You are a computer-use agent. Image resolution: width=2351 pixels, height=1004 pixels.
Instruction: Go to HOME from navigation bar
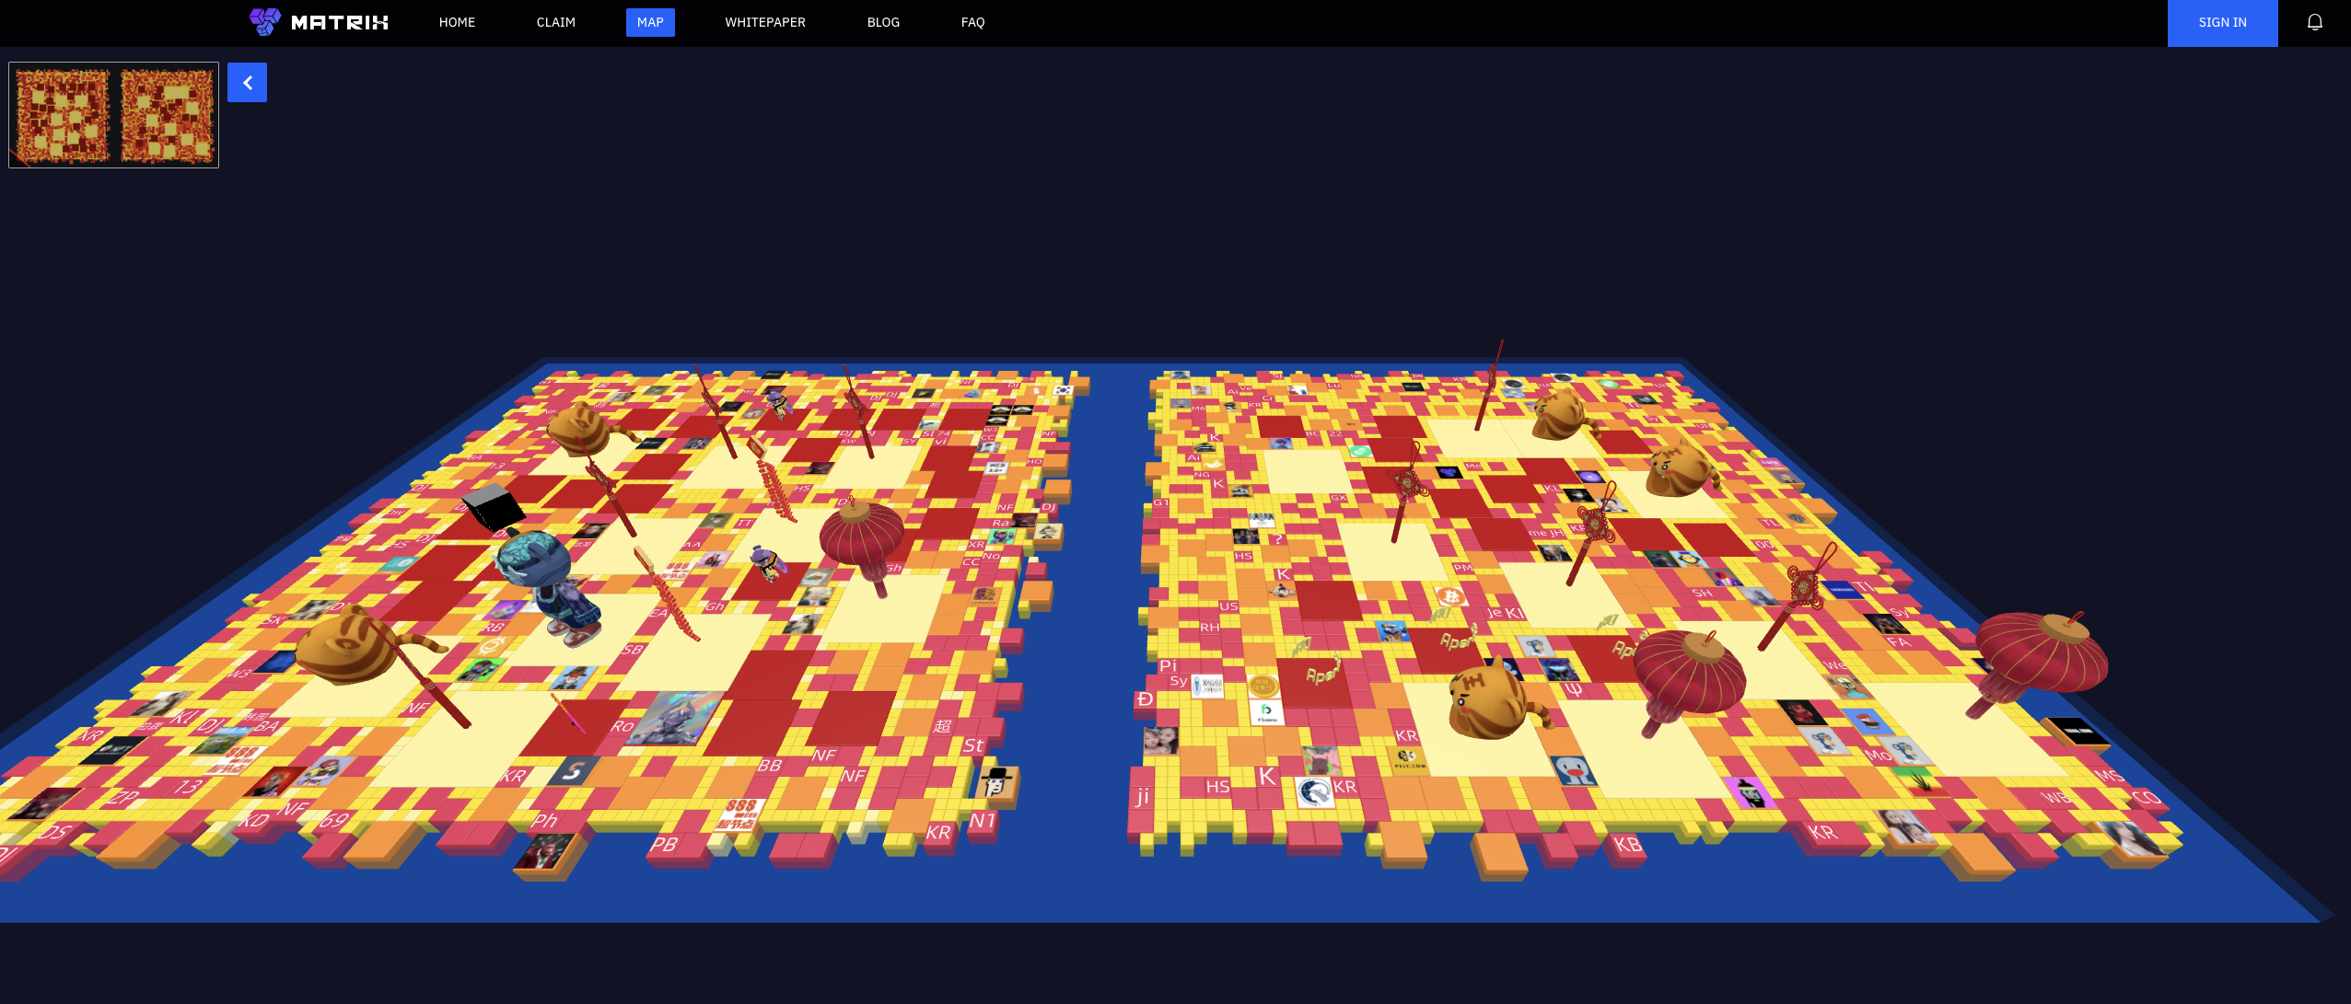click(x=457, y=22)
